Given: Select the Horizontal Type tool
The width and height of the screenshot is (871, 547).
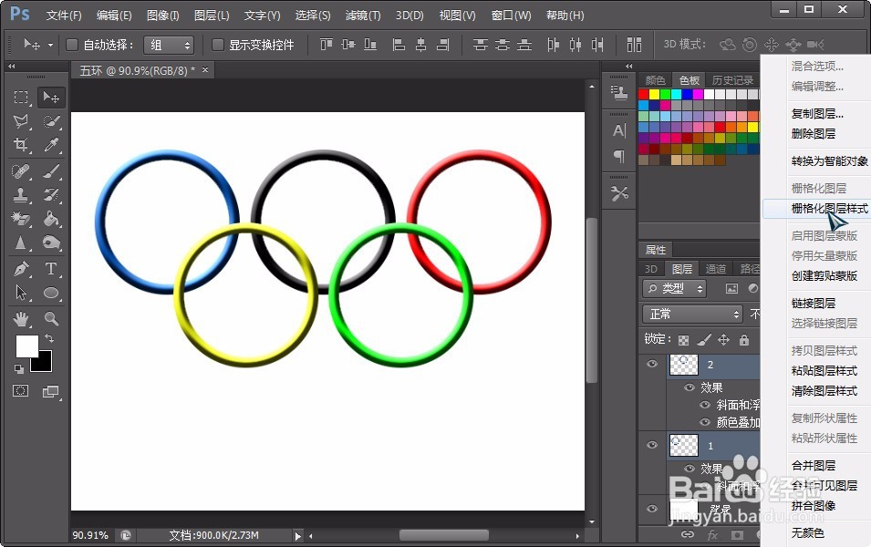Looking at the screenshot, I should 51,269.
